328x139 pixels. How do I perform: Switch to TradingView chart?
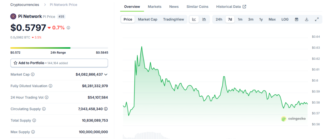tap(173, 19)
